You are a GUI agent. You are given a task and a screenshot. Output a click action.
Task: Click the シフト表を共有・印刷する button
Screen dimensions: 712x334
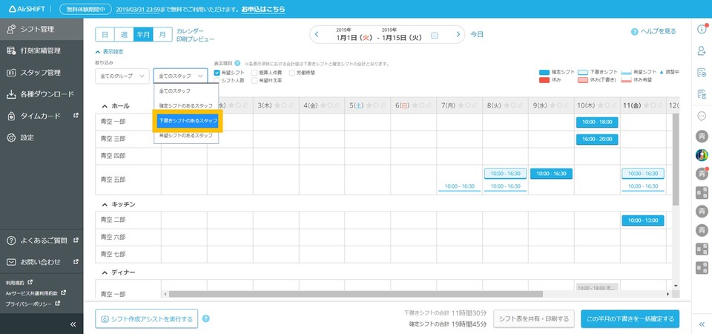click(534, 319)
